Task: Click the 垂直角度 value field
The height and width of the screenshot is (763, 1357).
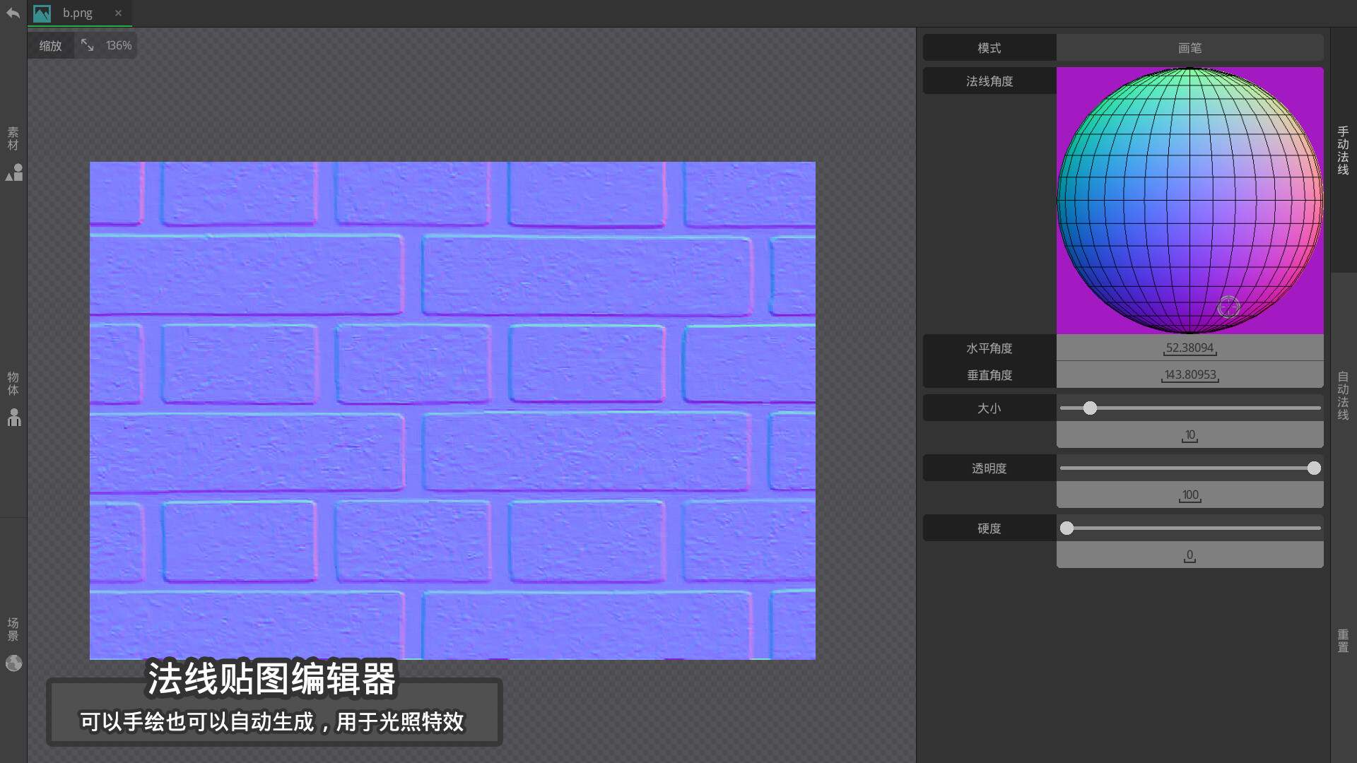Action: [1189, 375]
